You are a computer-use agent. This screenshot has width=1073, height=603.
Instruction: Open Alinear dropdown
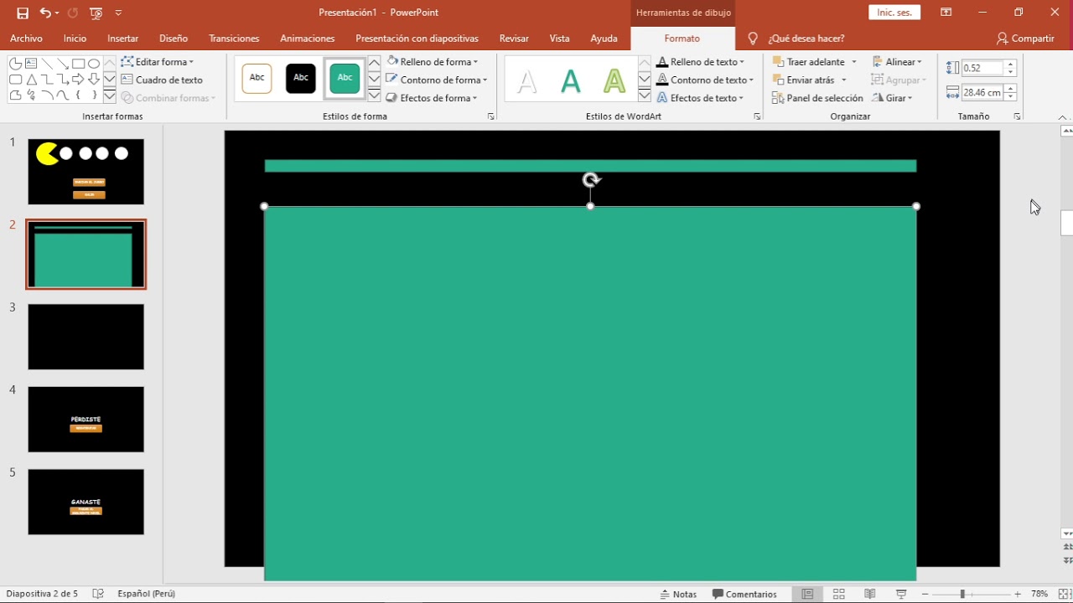pyautogui.click(x=897, y=62)
